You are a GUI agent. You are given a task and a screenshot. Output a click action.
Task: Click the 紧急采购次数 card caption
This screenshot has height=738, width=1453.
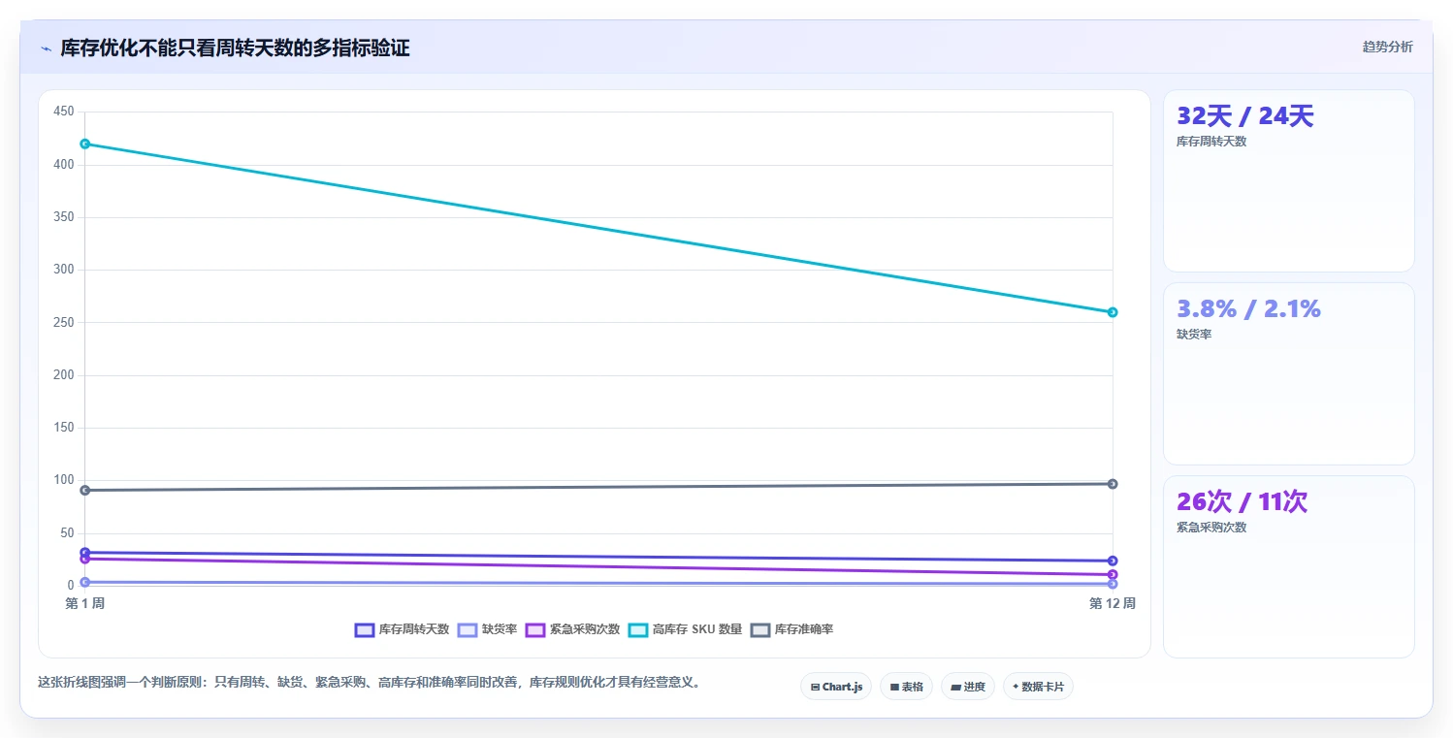(1211, 528)
